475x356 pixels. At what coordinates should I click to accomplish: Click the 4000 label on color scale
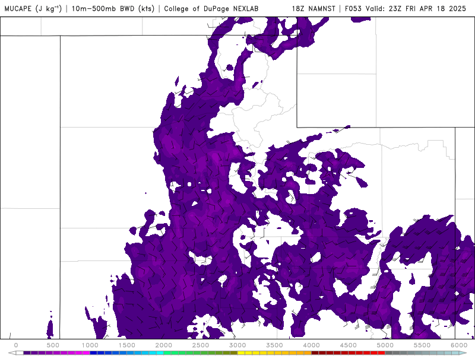[311, 345]
